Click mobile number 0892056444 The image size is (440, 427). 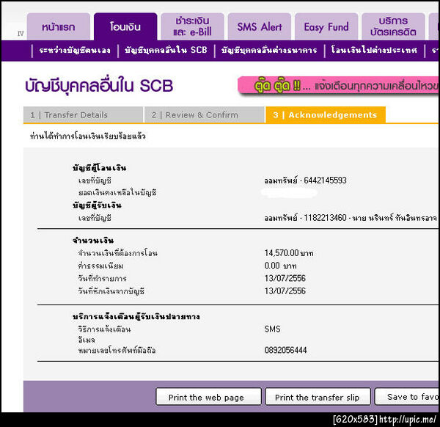[286, 350]
